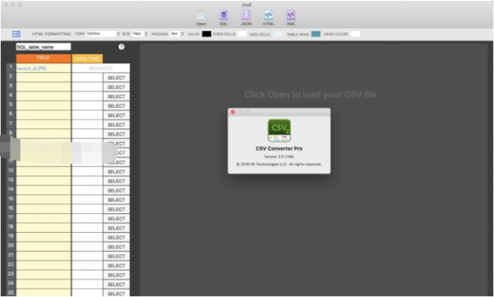This screenshot has height=297, width=494.
Task: Click the BIGINT(20) data type cell
Action: 100,68
